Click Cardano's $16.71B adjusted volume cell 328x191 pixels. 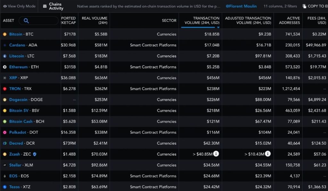pyautogui.click(x=264, y=45)
